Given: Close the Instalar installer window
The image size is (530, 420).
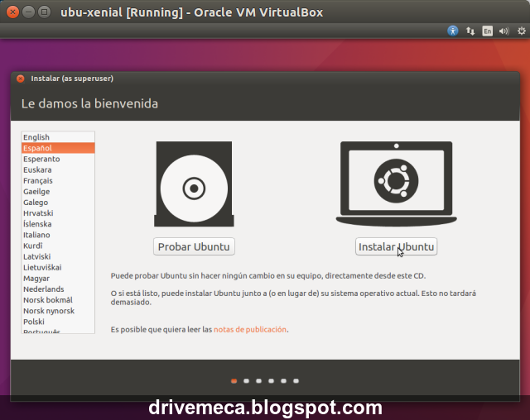Looking at the screenshot, I should pos(21,79).
